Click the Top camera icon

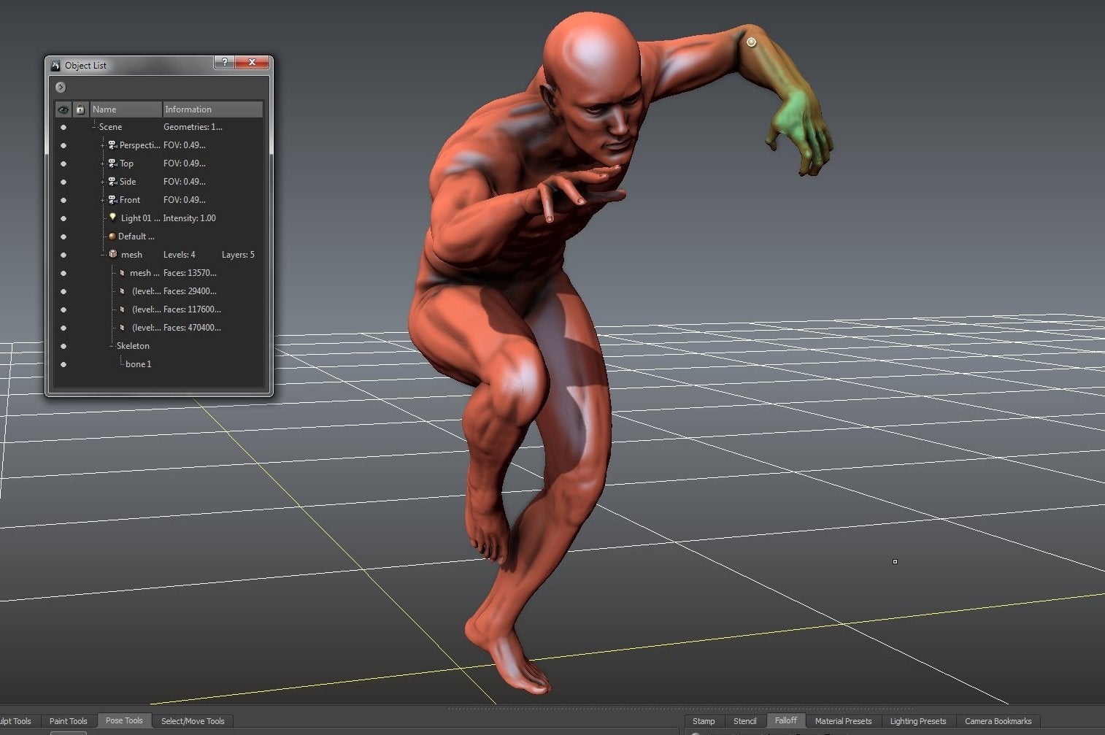point(112,163)
